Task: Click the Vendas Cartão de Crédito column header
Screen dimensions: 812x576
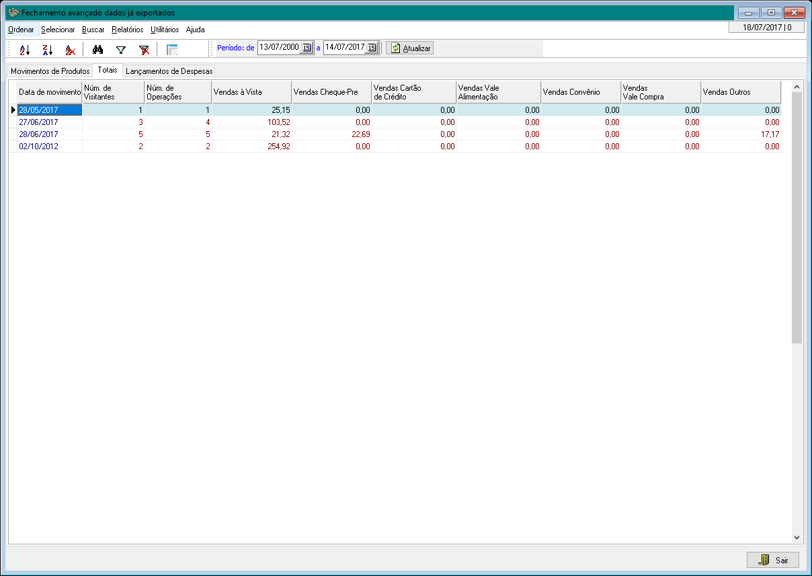Action: [x=414, y=92]
